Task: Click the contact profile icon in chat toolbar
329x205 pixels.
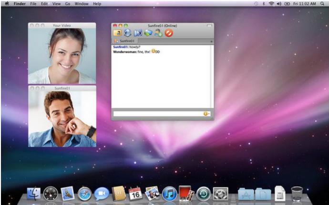Action: point(117,33)
